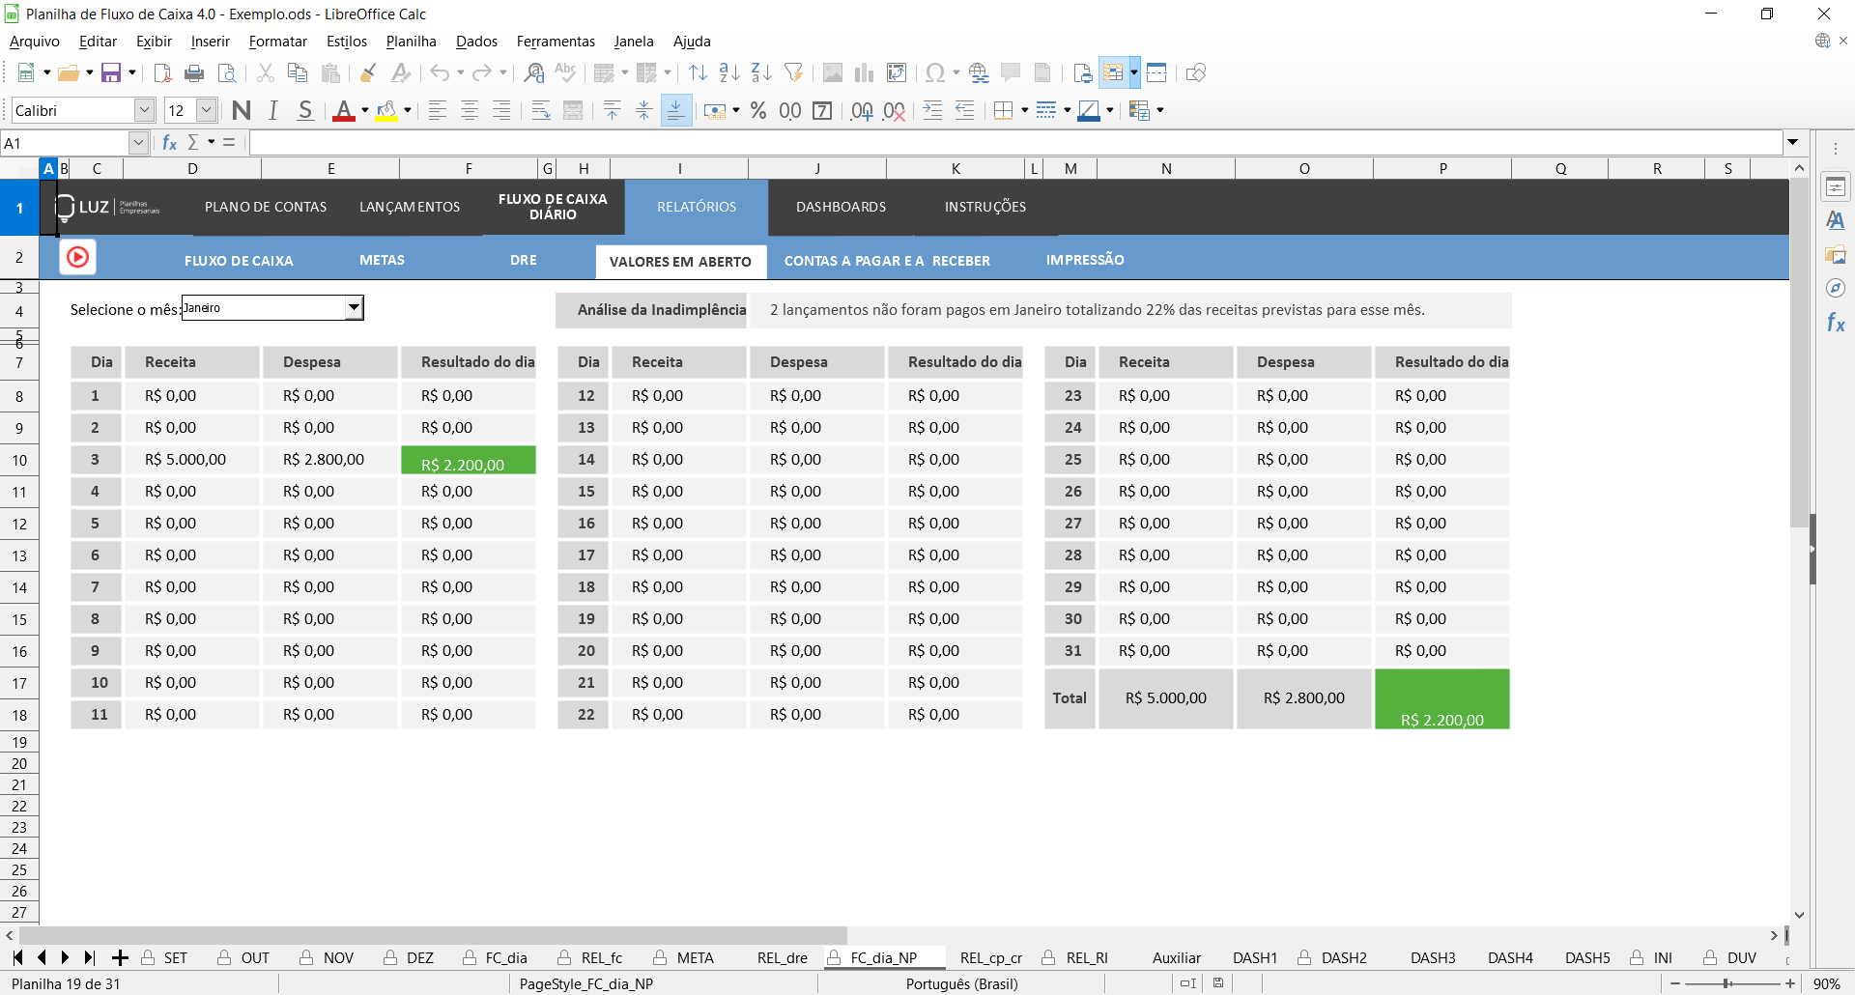The width and height of the screenshot is (1855, 995).
Task: Go to the DASHBOARDS section button
Action: (841, 207)
